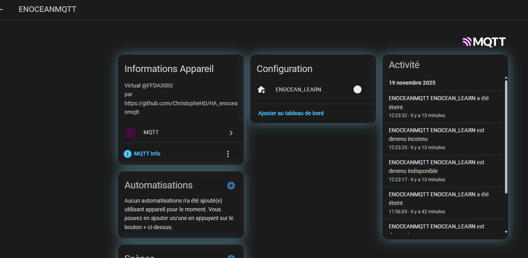This screenshot has width=528, height=258.
Task: Click the ENOCEAN_LEARN label in Configuration
Action: point(298,89)
